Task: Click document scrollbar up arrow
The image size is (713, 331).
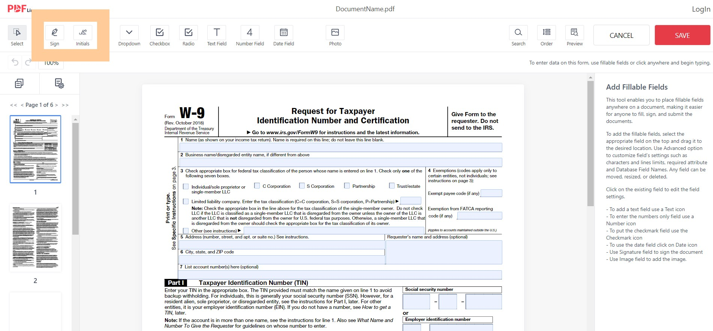Action: coord(590,77)
